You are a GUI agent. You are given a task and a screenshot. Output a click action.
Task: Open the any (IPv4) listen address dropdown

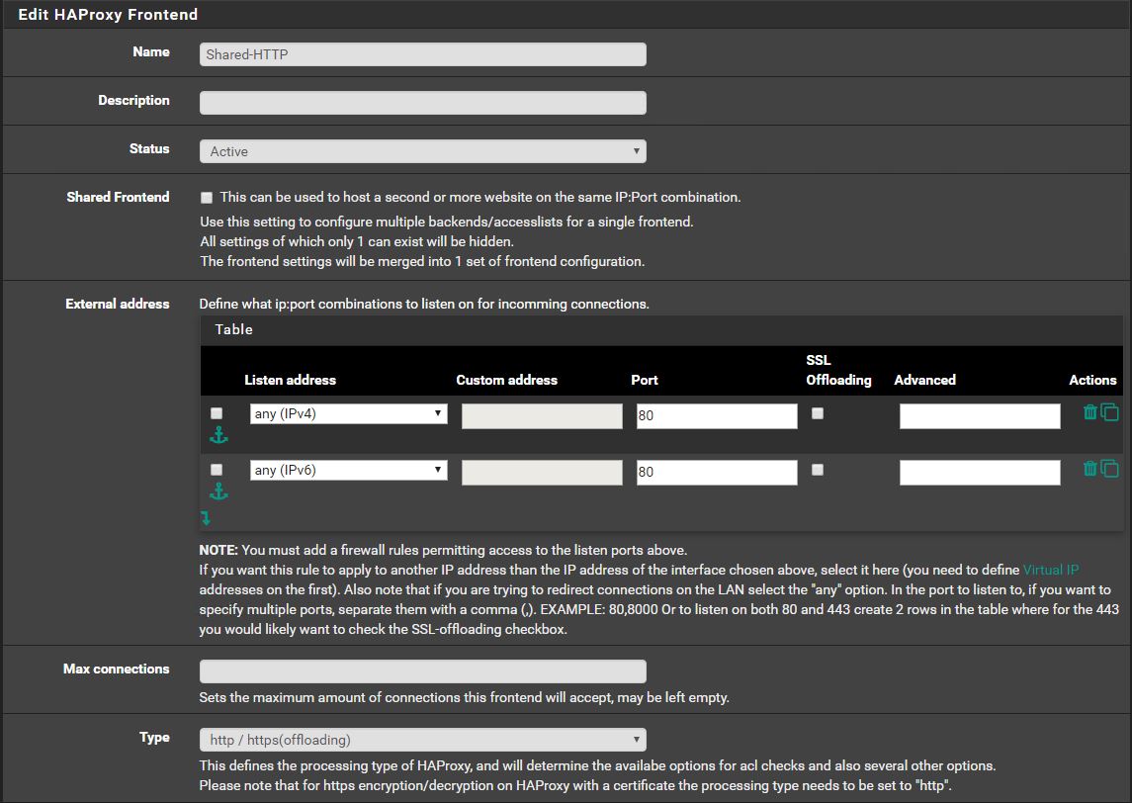point(348,414)
